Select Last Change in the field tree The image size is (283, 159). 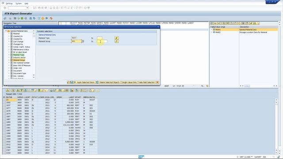18,42
